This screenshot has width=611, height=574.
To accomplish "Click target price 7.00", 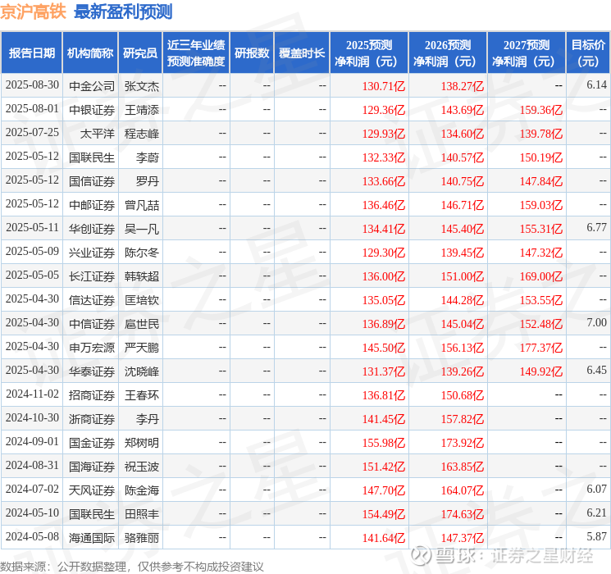I will tap(596, 322).
